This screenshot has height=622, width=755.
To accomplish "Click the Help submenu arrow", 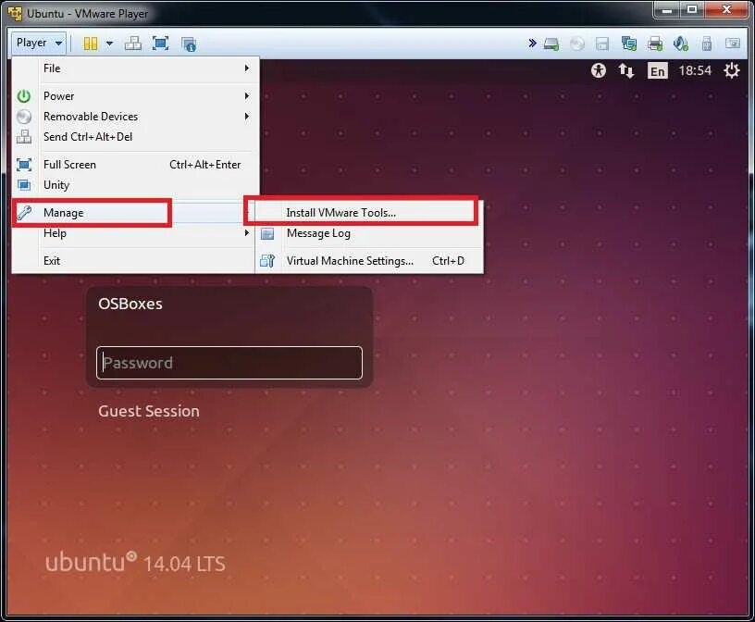I will point(247,233).
